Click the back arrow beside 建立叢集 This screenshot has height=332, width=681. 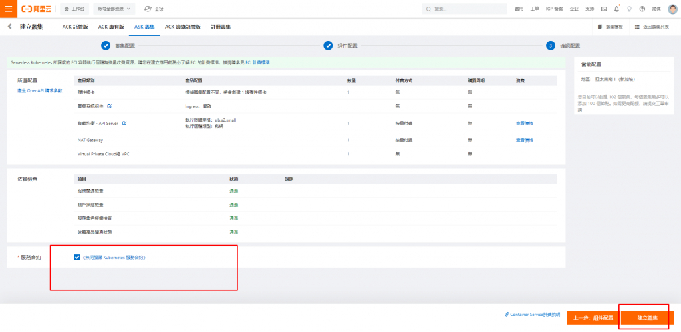pyautogui.click(x=9, y=27)
